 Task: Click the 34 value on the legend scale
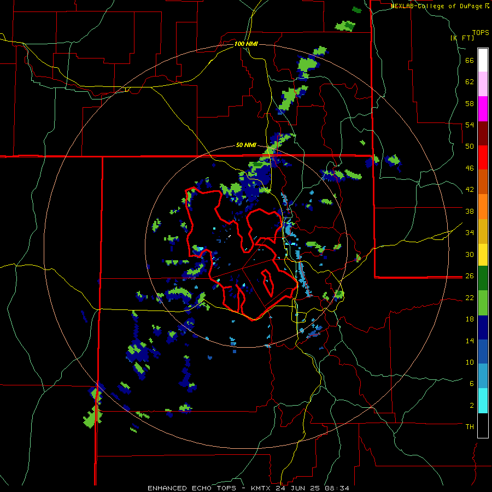coord(470,233)
